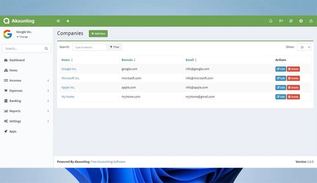Expand the Banking sidebar menu

pyautogui.click(x=27, y=101)
